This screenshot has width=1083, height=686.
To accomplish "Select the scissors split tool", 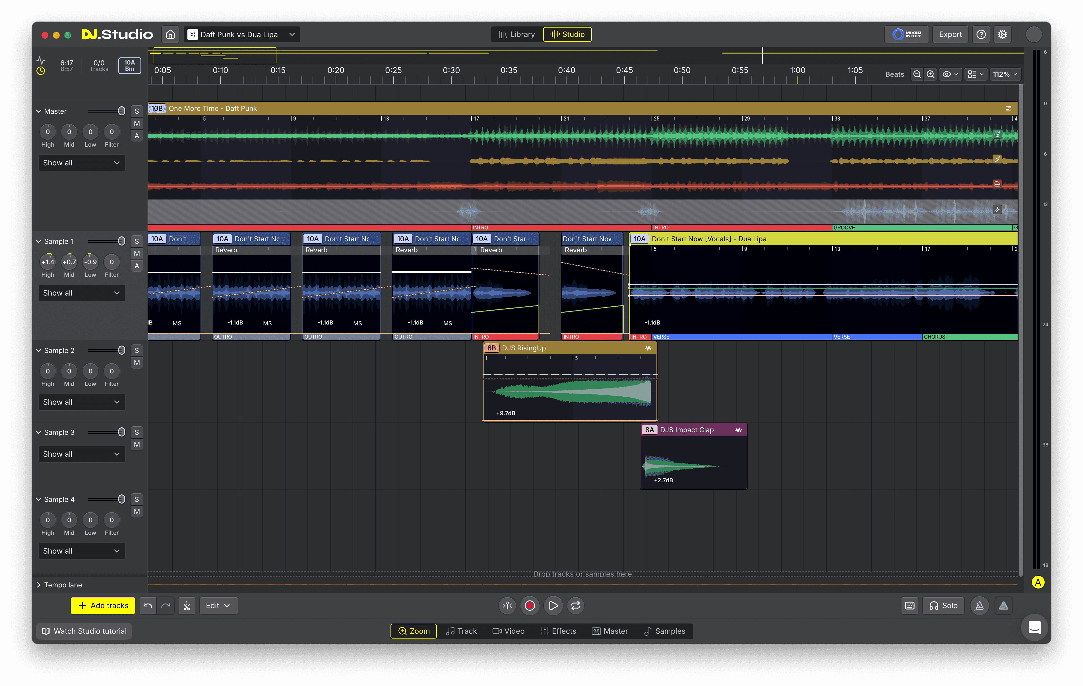I will 187,606.
